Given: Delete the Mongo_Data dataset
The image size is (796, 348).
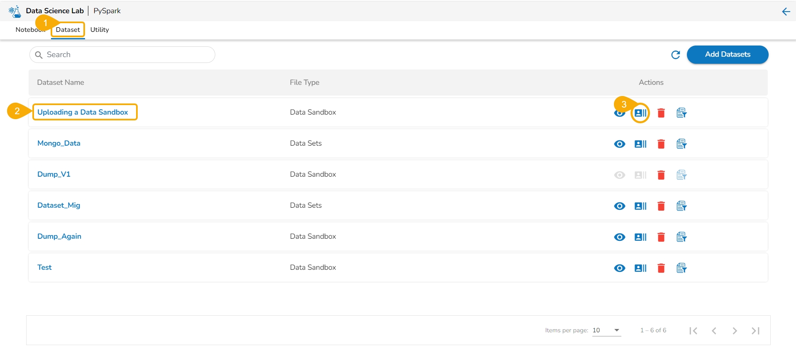Looking at the screenshot, I should coord(661,144).
